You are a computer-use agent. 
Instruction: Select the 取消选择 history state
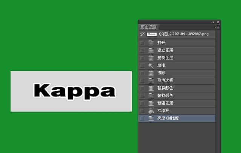(177, 81)
